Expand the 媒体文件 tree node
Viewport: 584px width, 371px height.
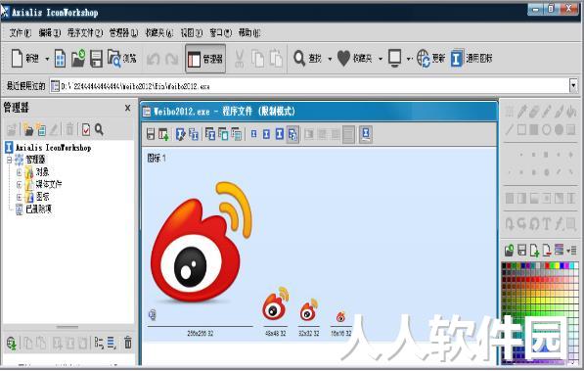click(x=19, y=185)
